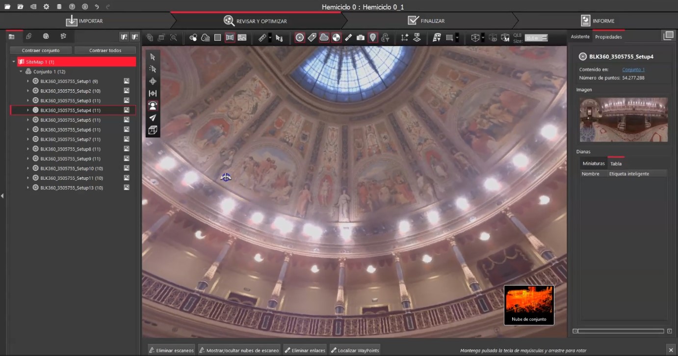Image resolution: width=678 pixels, height=356 pixels.
Task: Open the measure tool dropdown arrow
Action: (270, 38)
